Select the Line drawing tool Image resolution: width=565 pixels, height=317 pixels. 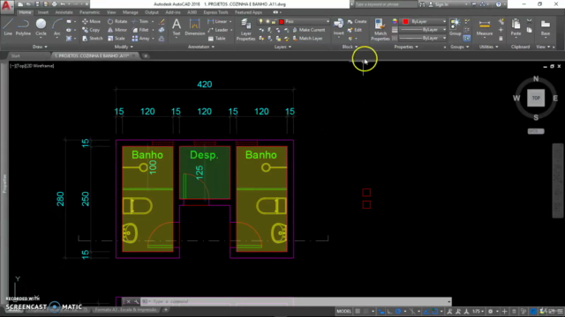[x=8, y=27]
